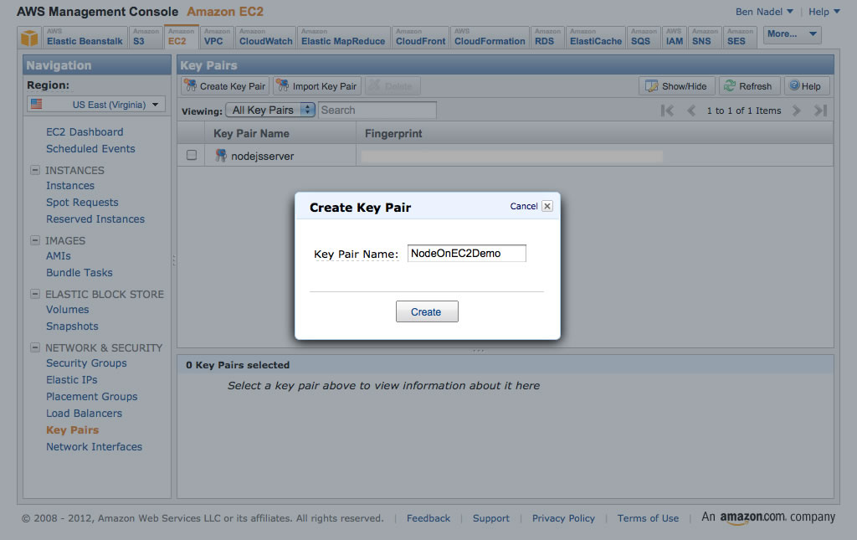This screenshot has width=857, height=540.
Task: Open Reserved Instances in navigation
Action: tap(95, 219)
